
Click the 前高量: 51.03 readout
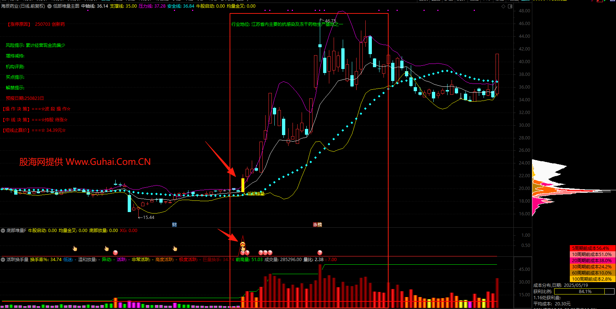[249, 260]
